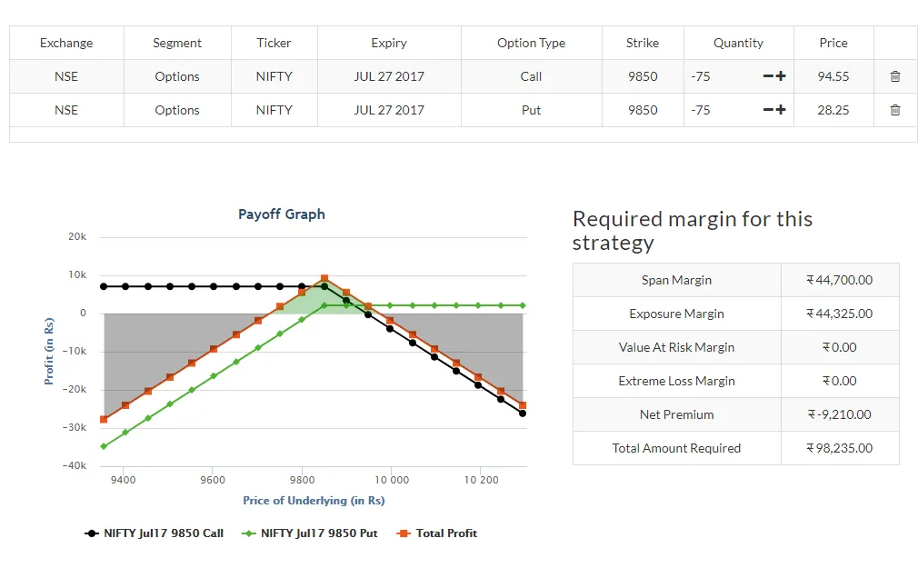Click the -75 quantity in the Call row

(701, 76)
